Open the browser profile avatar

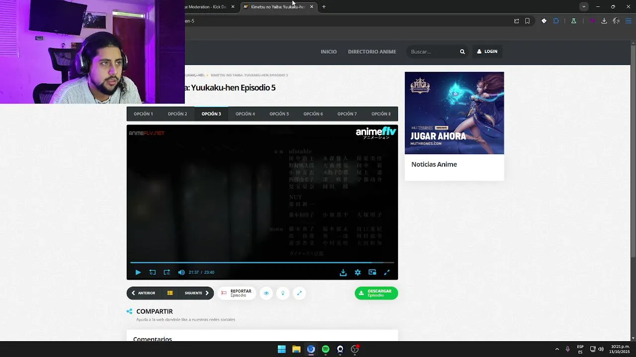click(x=616, y=21)
